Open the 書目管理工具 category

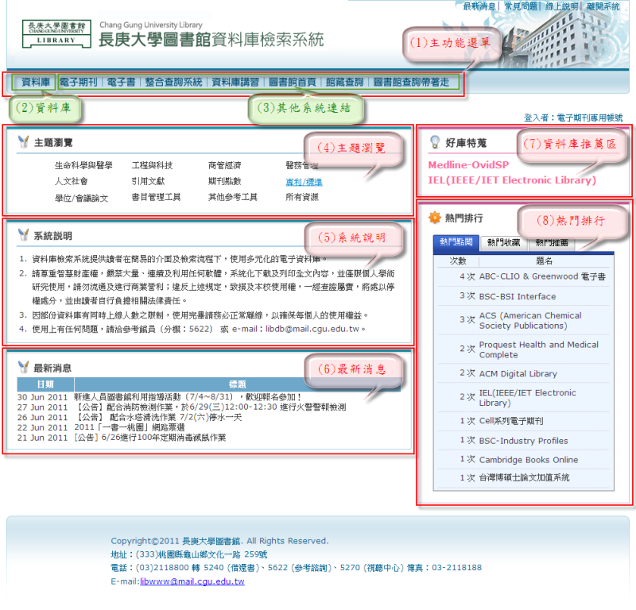(x=156, y=197)
